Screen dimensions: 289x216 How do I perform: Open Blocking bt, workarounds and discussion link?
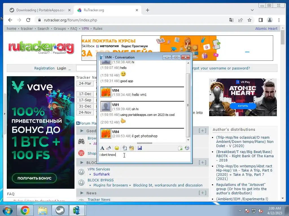pyautogui.click(x=168, y=185)
